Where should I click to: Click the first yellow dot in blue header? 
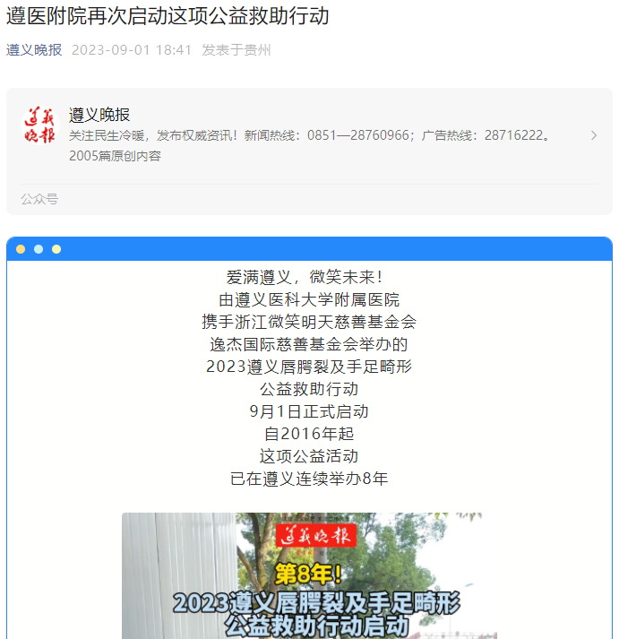pos(21,249)
